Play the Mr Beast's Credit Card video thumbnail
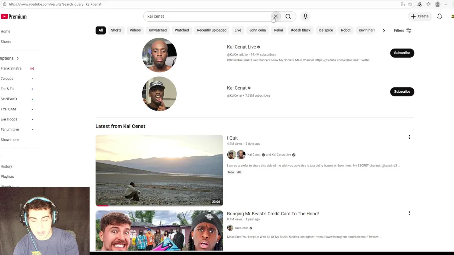Image resolution: width=454 pixels, height=255 pixels. tap(159, 231)
